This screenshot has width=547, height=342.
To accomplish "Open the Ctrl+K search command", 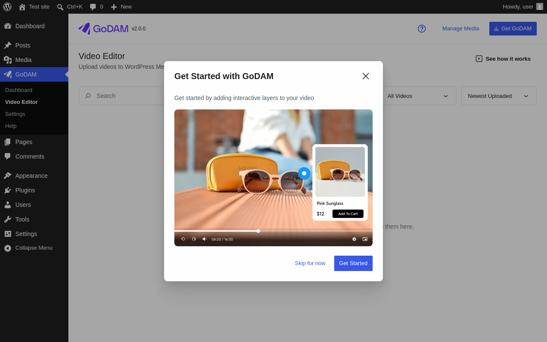I will tap(70, 6).
